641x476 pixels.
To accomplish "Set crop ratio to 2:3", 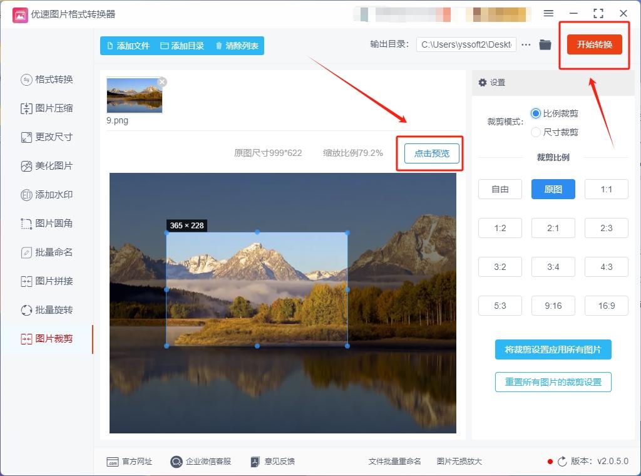I will coord(606,228).
